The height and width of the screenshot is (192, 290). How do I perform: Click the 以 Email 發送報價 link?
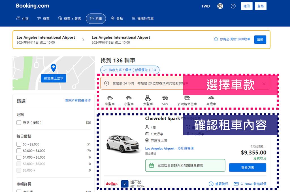coord(250,184)
